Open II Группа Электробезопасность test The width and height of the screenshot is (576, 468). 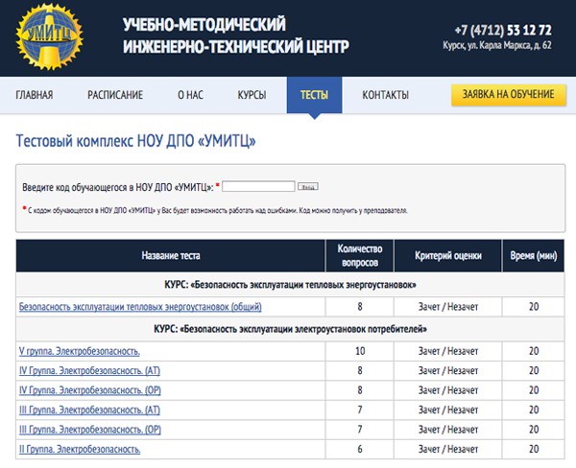[80, 449]
